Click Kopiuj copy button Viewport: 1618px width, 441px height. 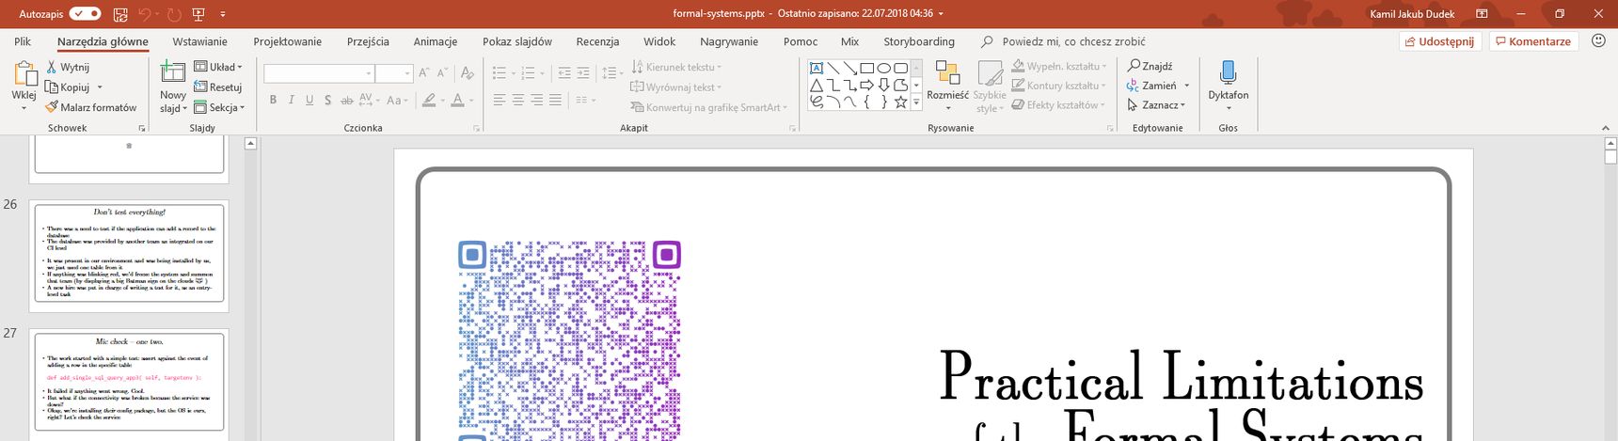pyautogui.click(x=68, y=87)
